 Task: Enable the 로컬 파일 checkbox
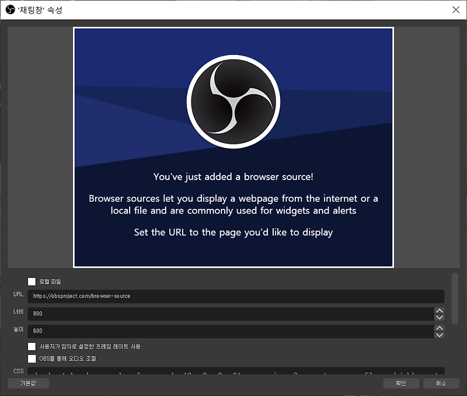coord(32,281)
